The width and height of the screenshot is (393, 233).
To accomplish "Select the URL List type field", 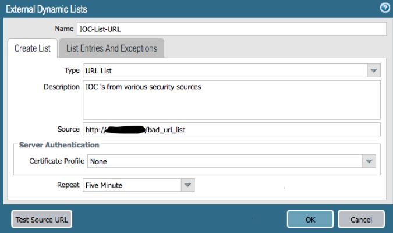I will (224, 70).
